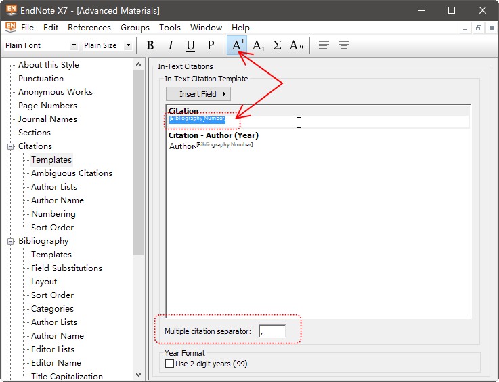Enable Use 2-digit years checkbox
499x382 pixels.
coord(170,364)
